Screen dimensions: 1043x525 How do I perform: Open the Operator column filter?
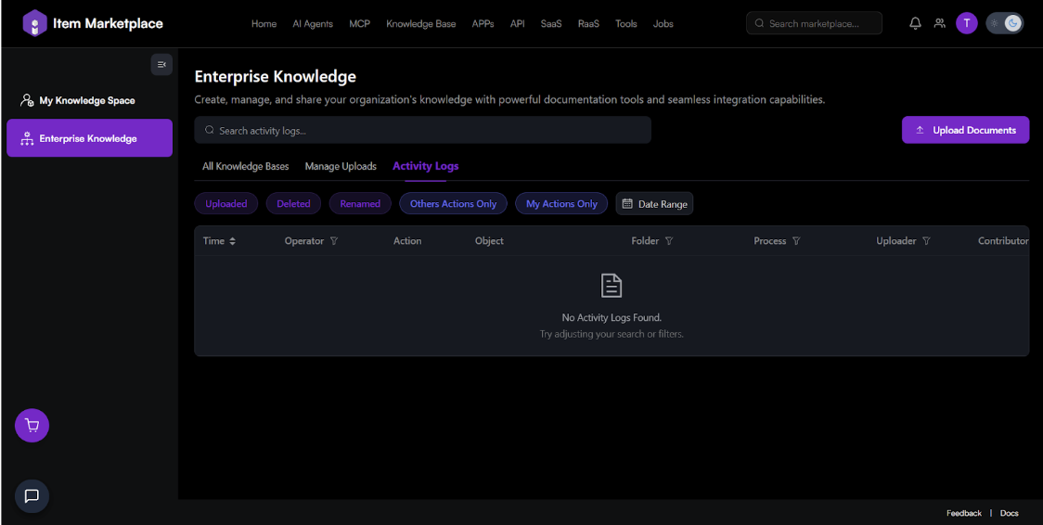click(334, 241)
